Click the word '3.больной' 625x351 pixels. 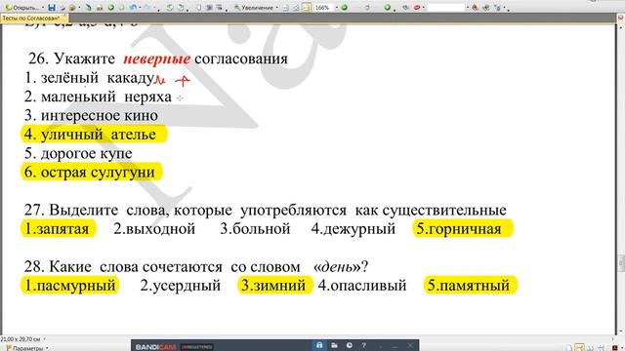(255, 229)
